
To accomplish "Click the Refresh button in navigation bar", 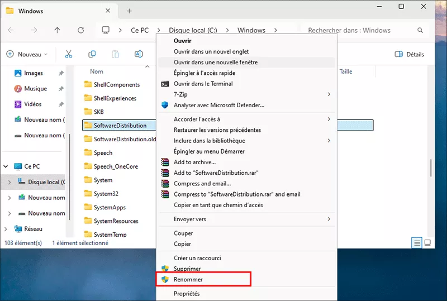I will 81,30.
